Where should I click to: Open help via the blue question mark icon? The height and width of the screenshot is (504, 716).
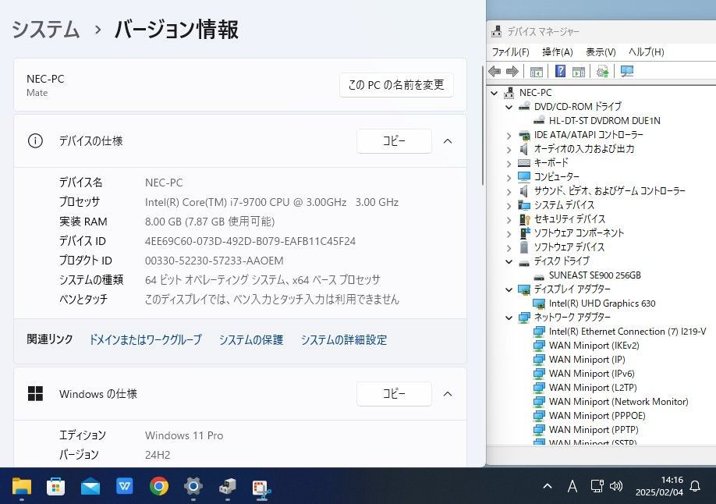pyautogui.click(x=560, y=71)
